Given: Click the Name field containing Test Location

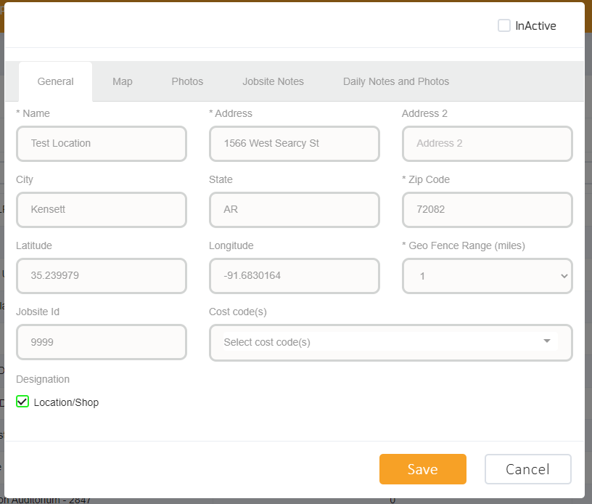Looking at the screenshot, I should pyautogui.click(x=102, y=144).
